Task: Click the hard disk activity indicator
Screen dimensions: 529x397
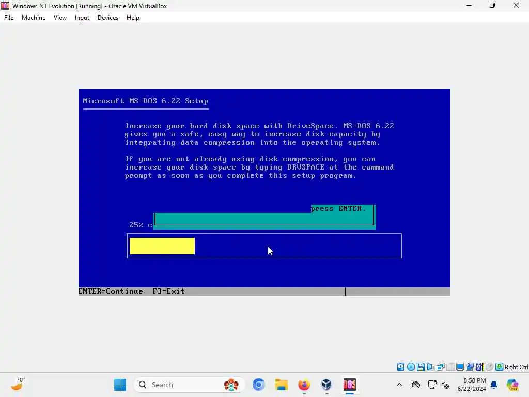Action: pos(400,367)
